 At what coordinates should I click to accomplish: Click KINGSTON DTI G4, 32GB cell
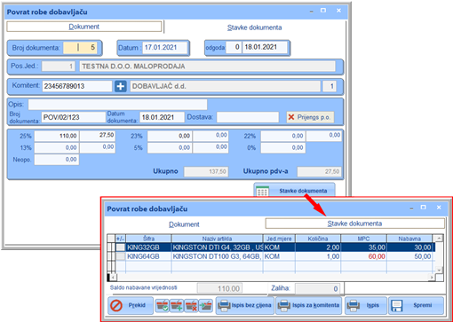217,247
